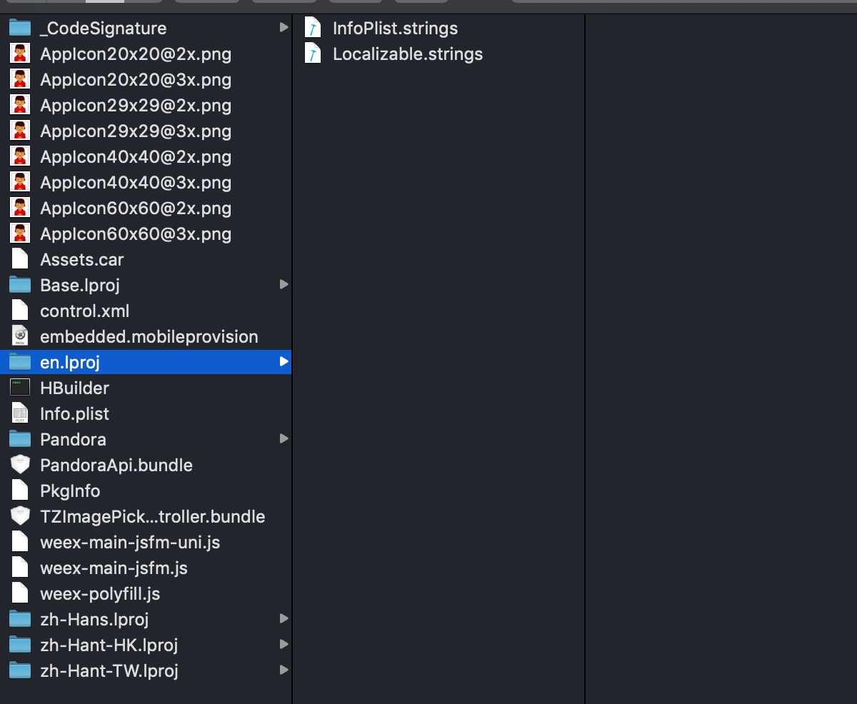Expand the zh-Hans.lproj folder arrow
Viewport: 857px width, 704px height.
284,619
